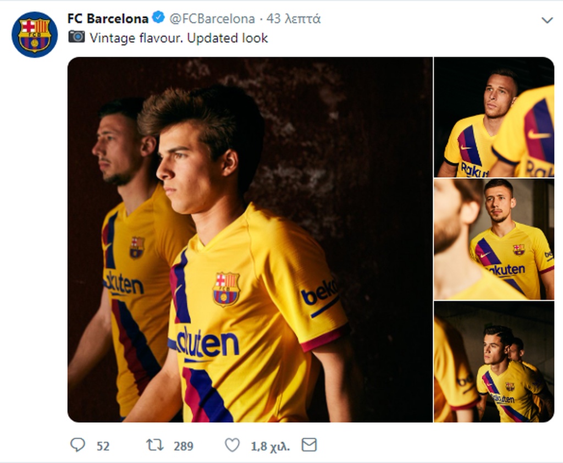The image size is (563, 463).
Task: Open middle-right photo with Rakuten jersey
Action: point(494,239)
